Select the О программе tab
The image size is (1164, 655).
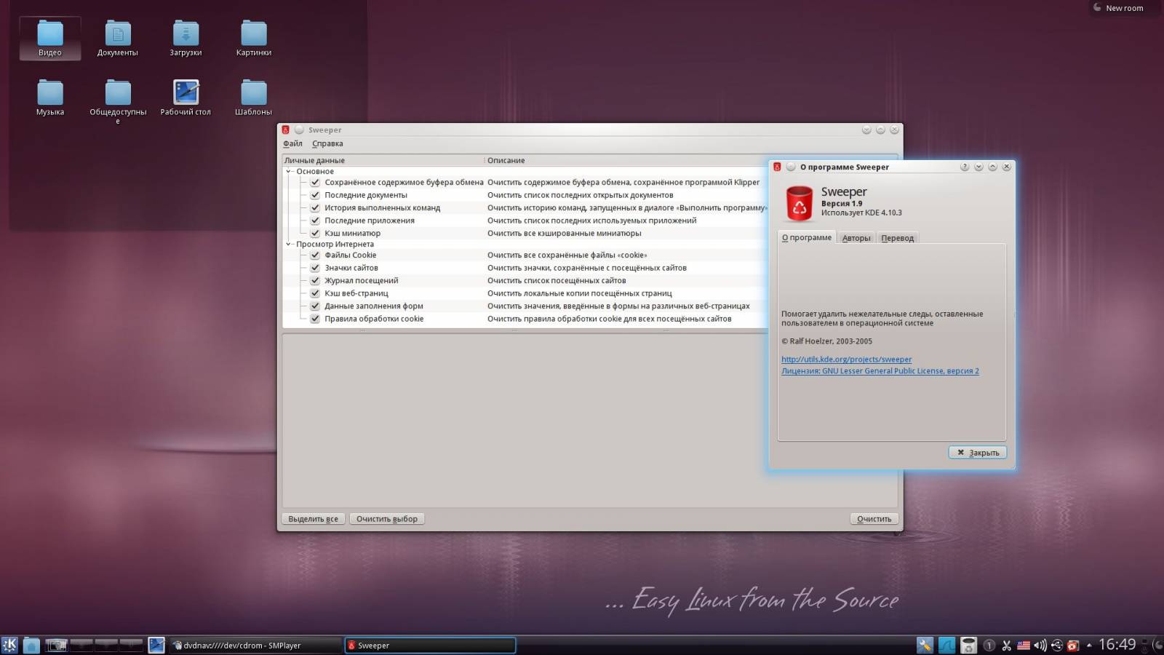pyautogui.click(x=806, y=237)
